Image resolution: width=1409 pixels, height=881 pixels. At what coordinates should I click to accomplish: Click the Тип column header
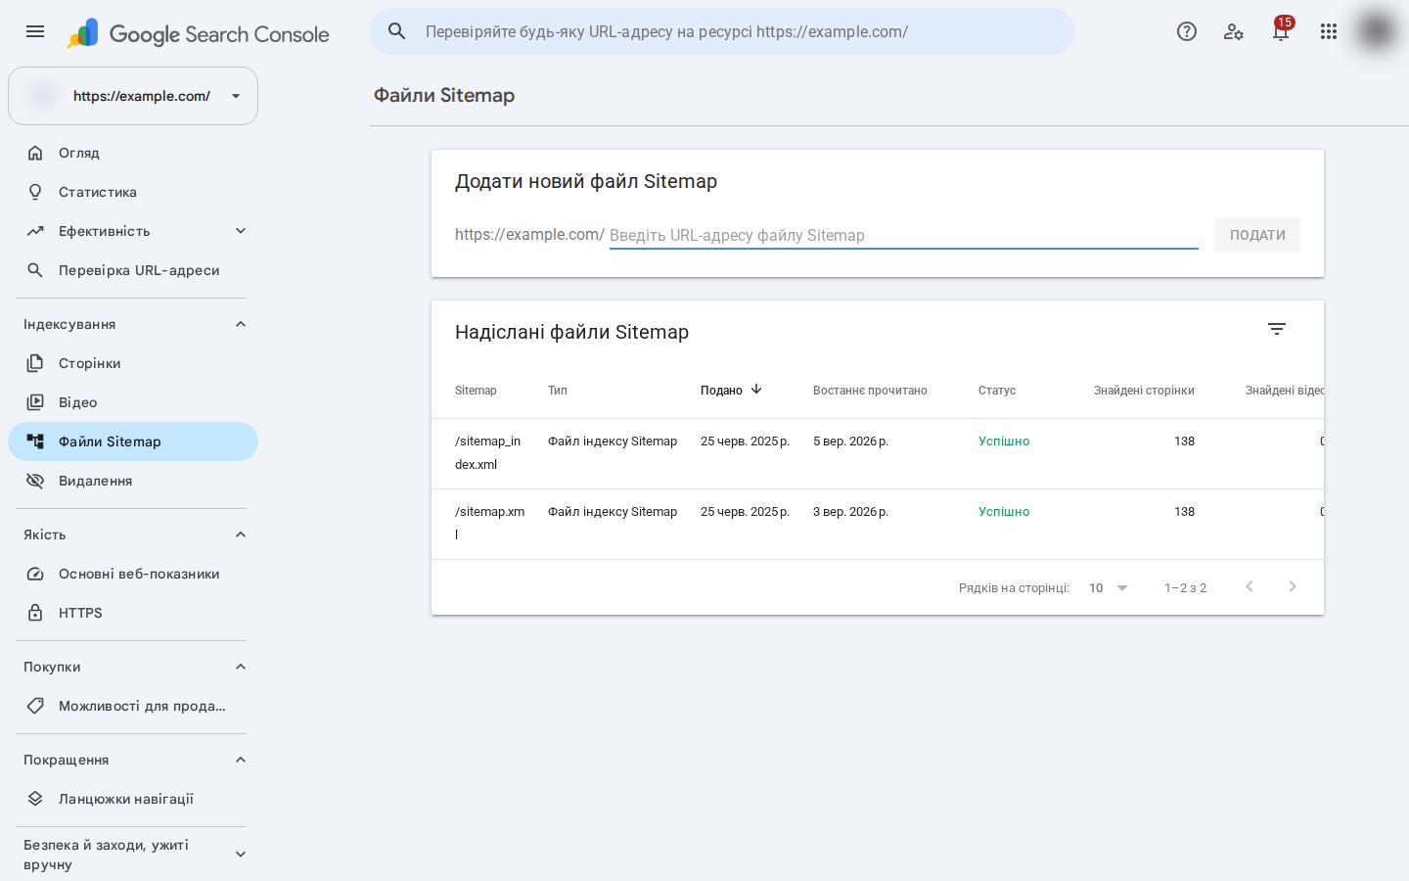pos(558,391)
